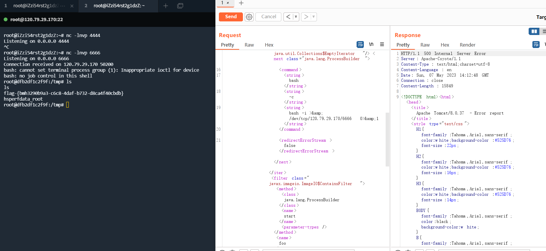546x251 pixels.
Task: Click Date response header line
Action: (445, 75)
